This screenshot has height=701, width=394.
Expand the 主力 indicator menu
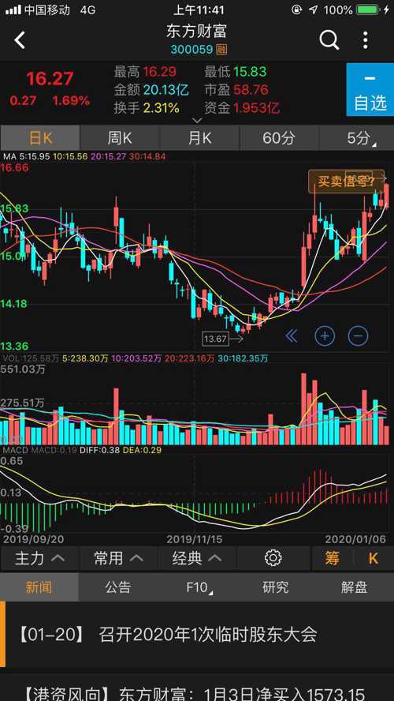tap(40, 558)
